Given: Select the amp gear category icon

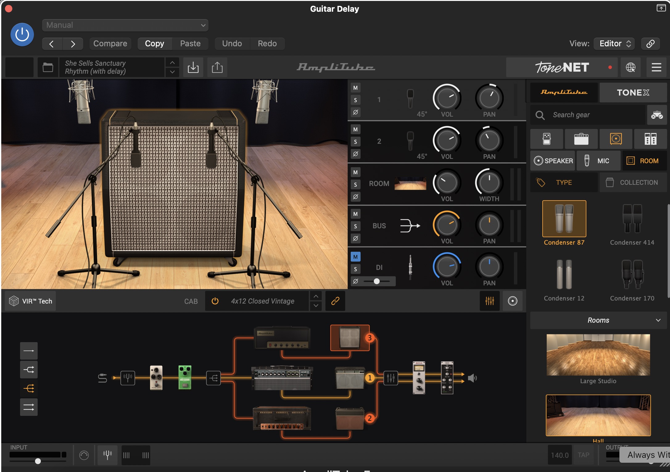Looking at the screenshot, I should click(581, 139).
